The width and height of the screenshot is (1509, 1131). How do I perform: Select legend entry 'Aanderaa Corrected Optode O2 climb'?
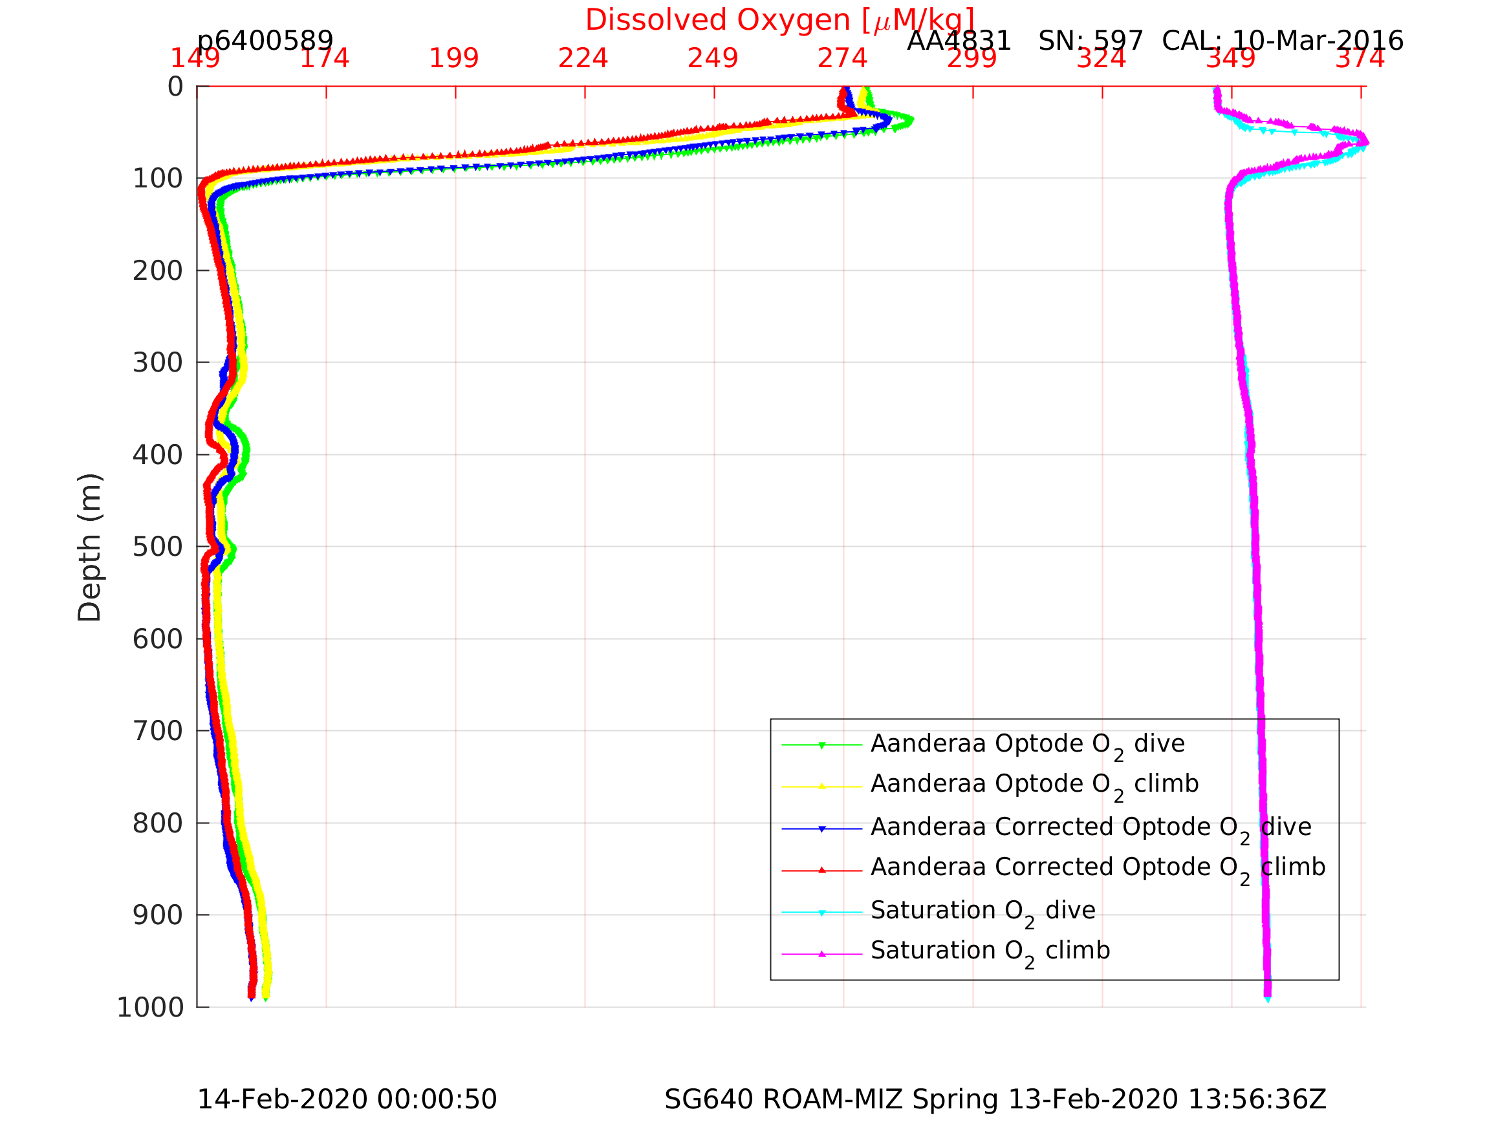1098,869
